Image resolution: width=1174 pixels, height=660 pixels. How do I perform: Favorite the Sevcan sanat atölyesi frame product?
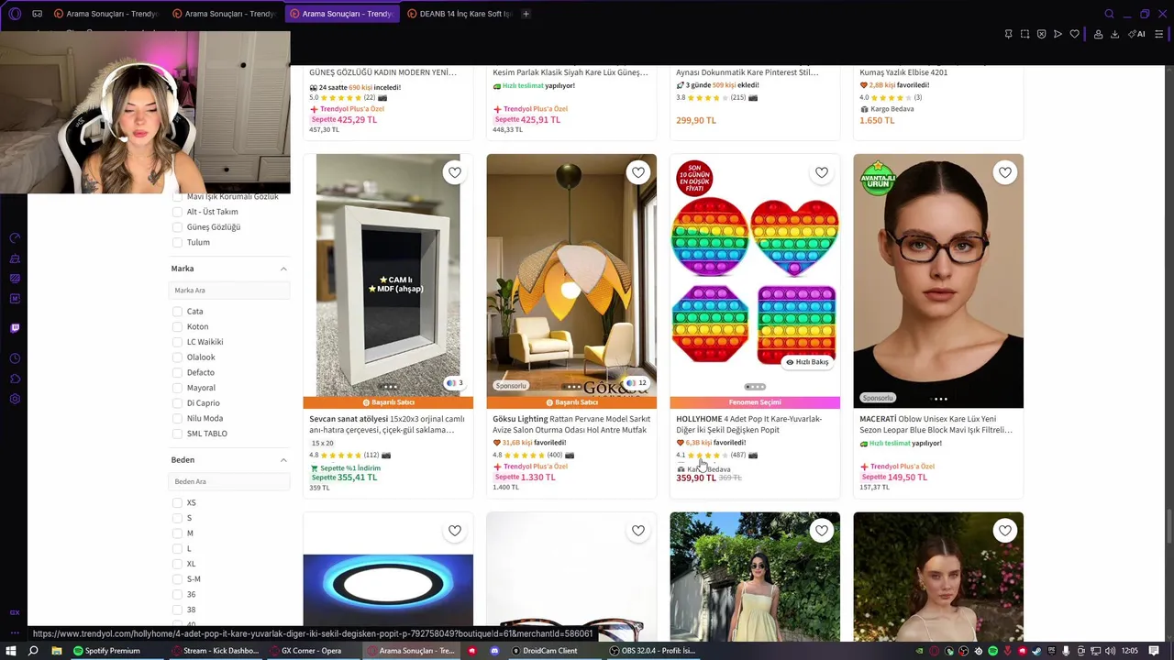pos(455,172)
